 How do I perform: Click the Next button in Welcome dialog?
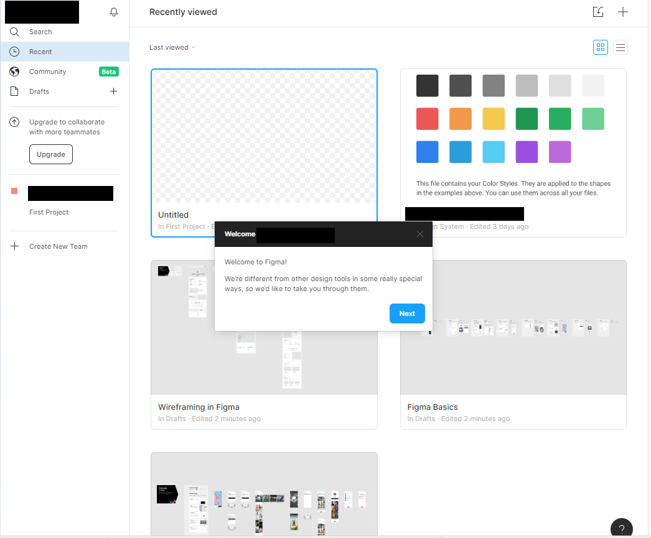click(407, 313)
